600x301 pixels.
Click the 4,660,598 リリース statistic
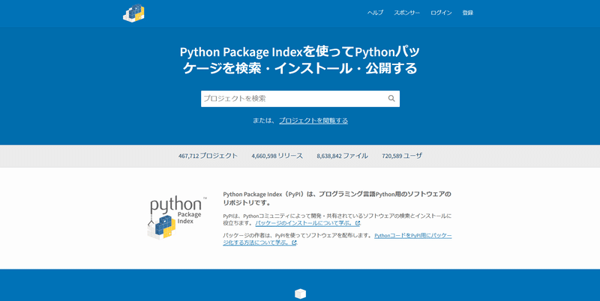coord(277,156)
